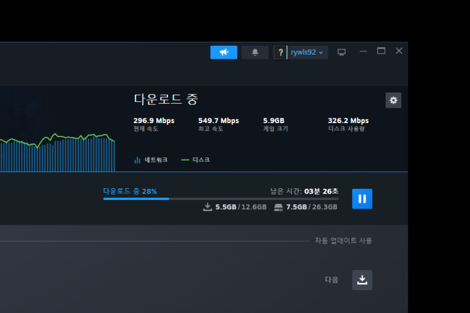Toggle the 디스크 graph legend
Viewport: 470px width, 313px height.
(196, 160)
